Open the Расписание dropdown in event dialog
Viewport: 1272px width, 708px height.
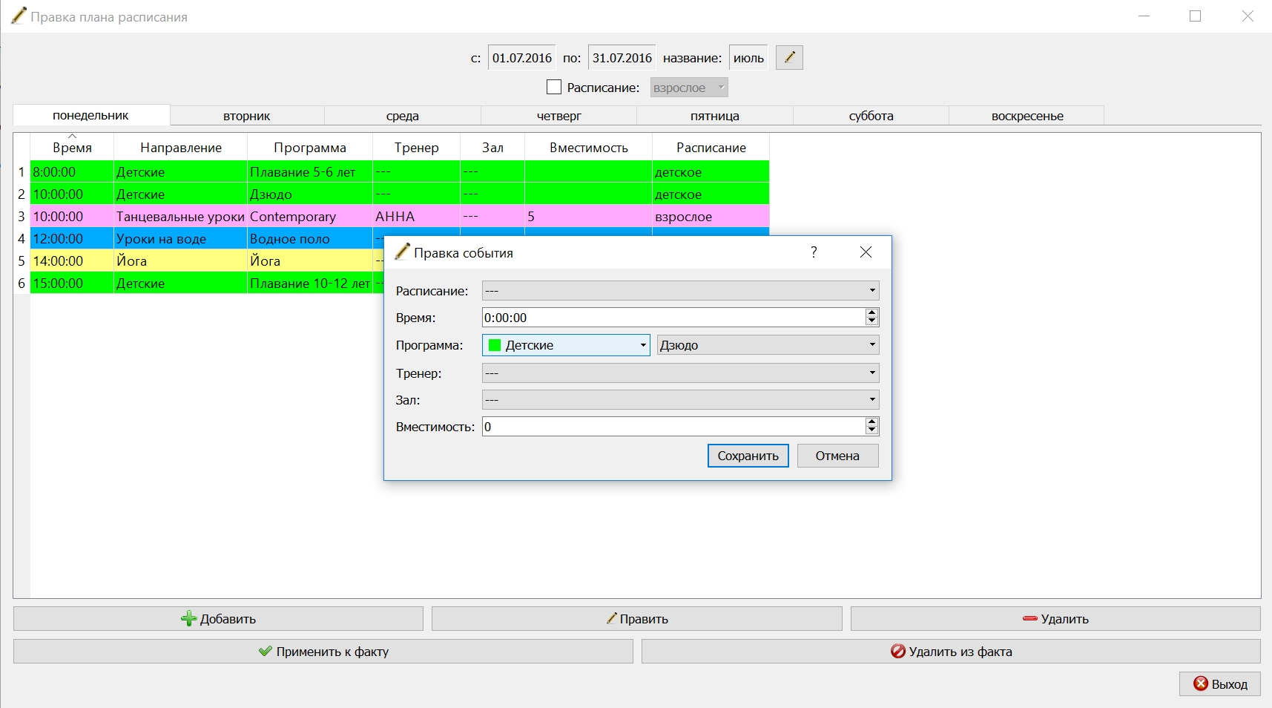[680, 290]
